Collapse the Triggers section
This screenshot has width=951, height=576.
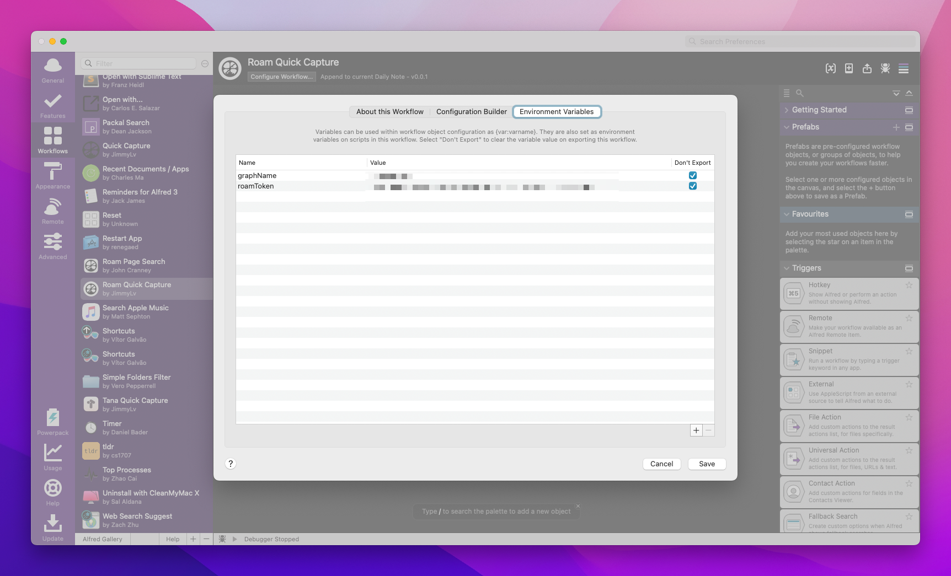(787, 268)
